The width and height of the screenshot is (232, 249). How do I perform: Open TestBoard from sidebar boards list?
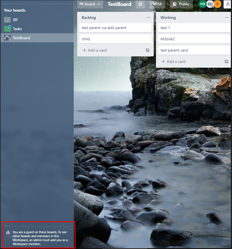click(x=21, y=38)
